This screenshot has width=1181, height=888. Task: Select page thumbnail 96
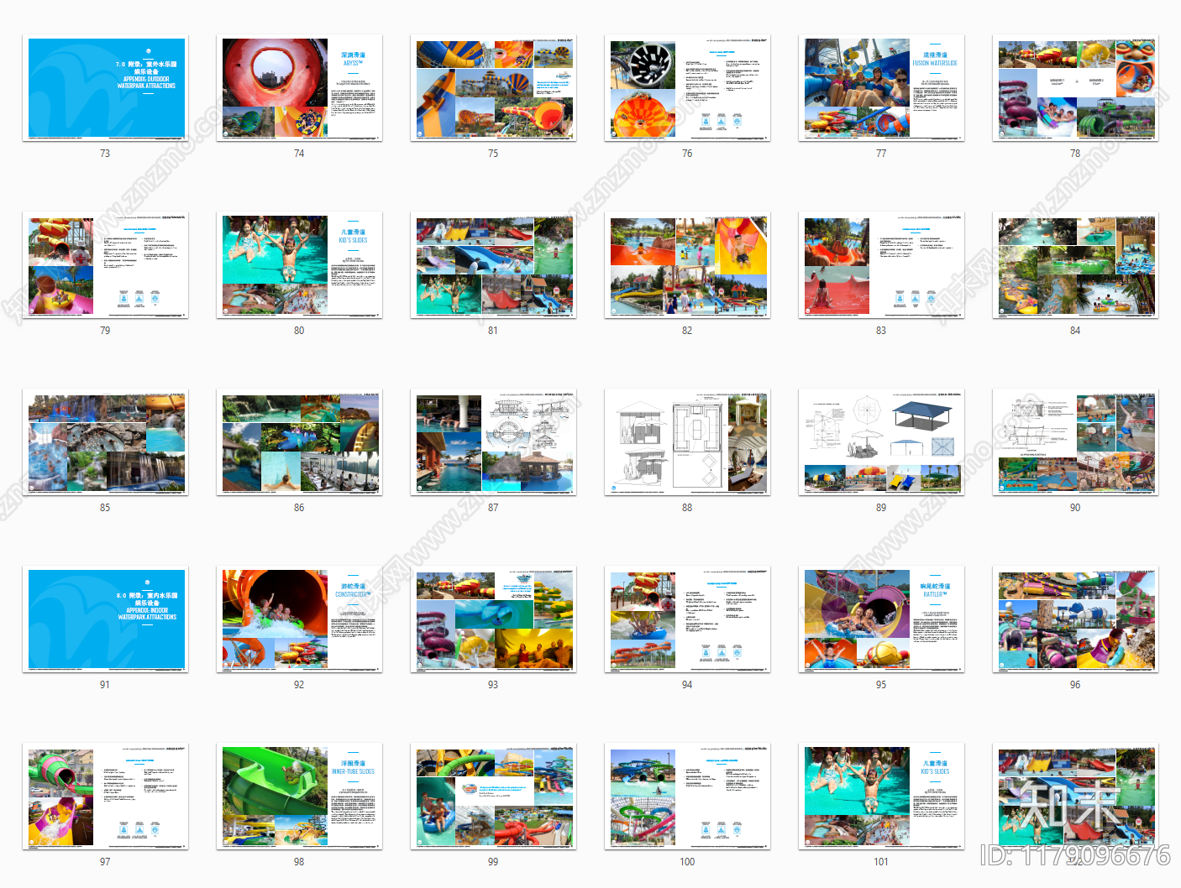point(1075,619)
